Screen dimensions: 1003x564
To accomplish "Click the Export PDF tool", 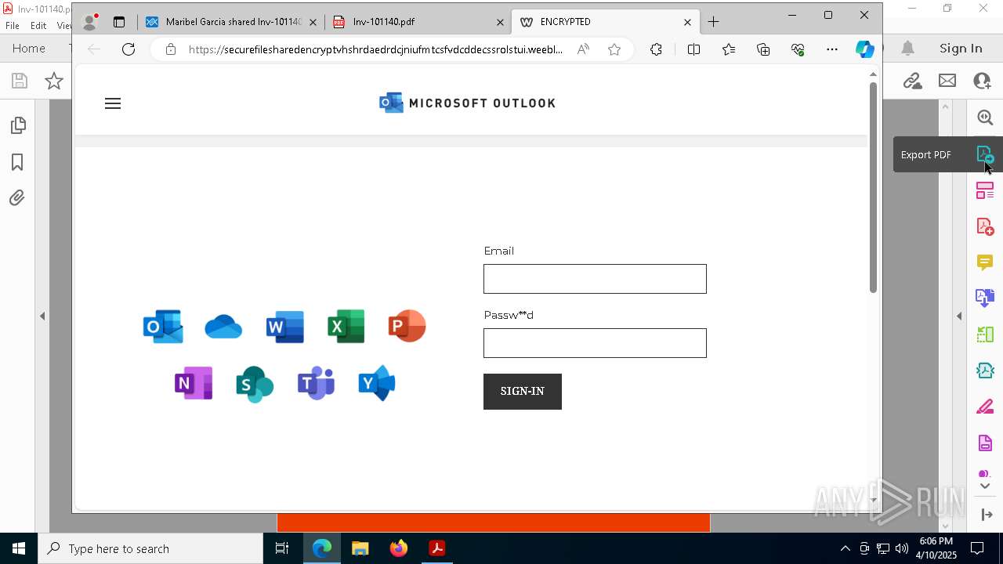I will click(x=985, y=154).
